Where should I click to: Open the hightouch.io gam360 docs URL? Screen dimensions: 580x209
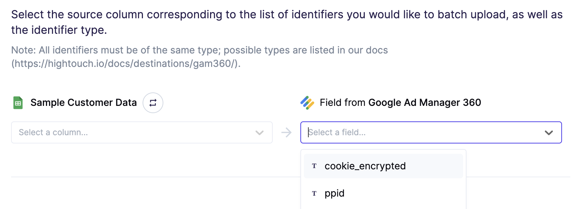(126, 64)
